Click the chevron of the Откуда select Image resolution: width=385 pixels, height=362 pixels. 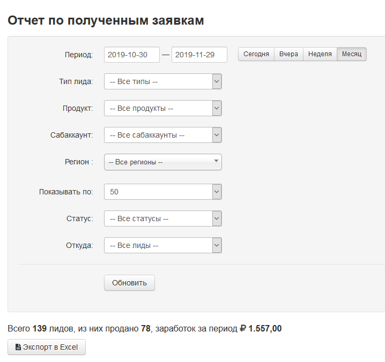(217, 245)
